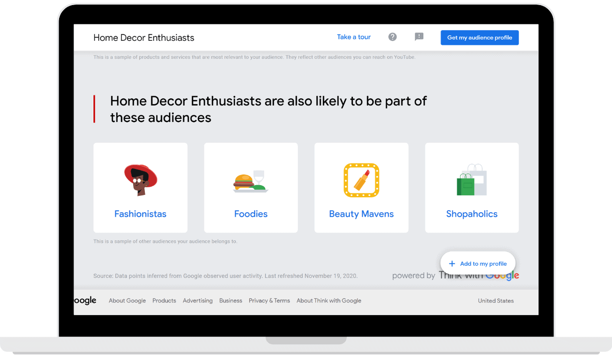The width and height of the screenshot is (612, 357).
Task: Open the Shopaholics audience link
Action: click(472, 214)
